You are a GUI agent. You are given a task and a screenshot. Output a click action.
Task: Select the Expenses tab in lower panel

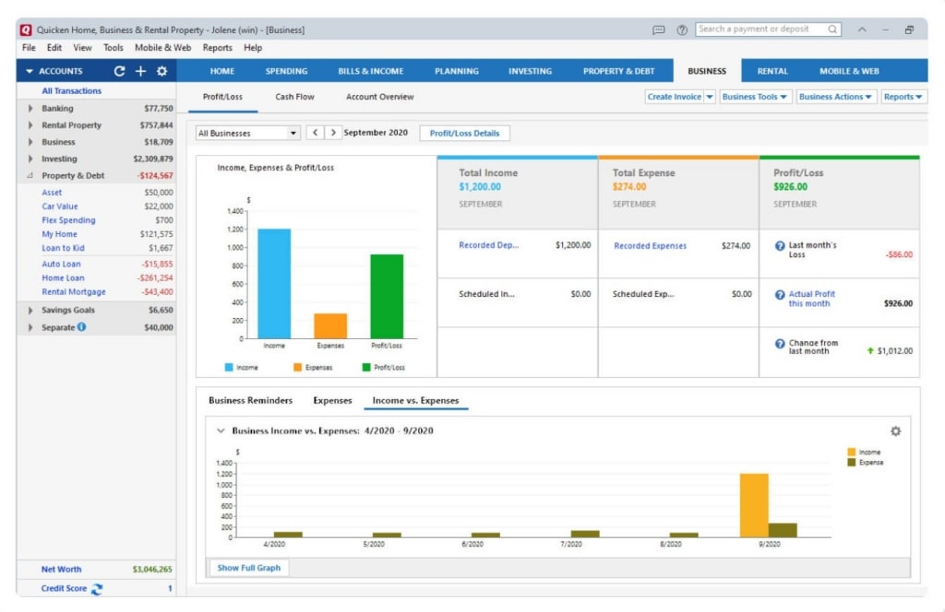click(332, 400)
